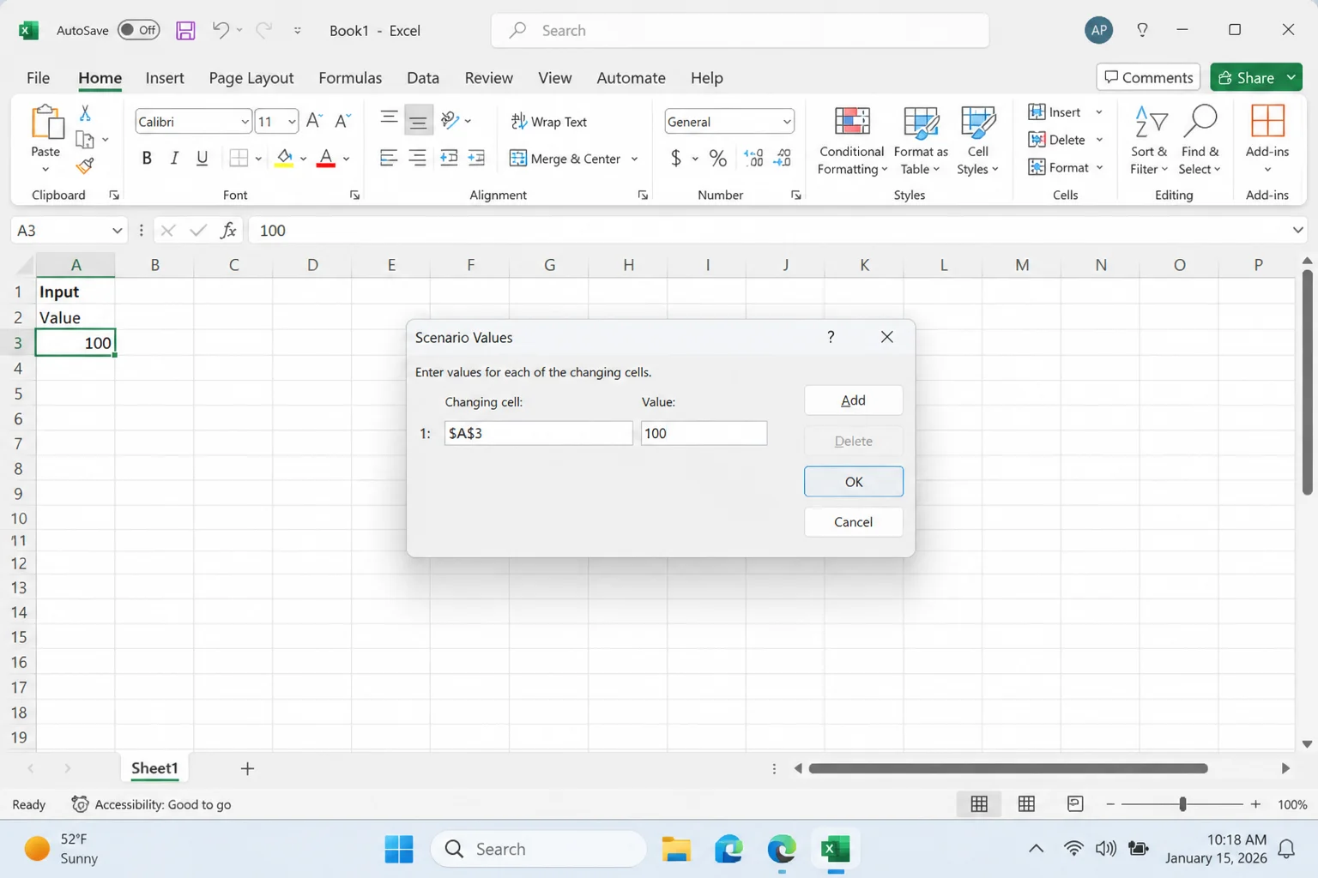This screenshot has height=878, width=1318.
Task: Click the Cut scissors icon
Action: 85,112
